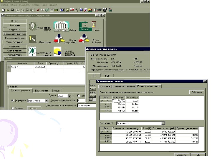Click the red checkmark toolbar icon
The image size is (212, 159).
[x=38, y=10]
